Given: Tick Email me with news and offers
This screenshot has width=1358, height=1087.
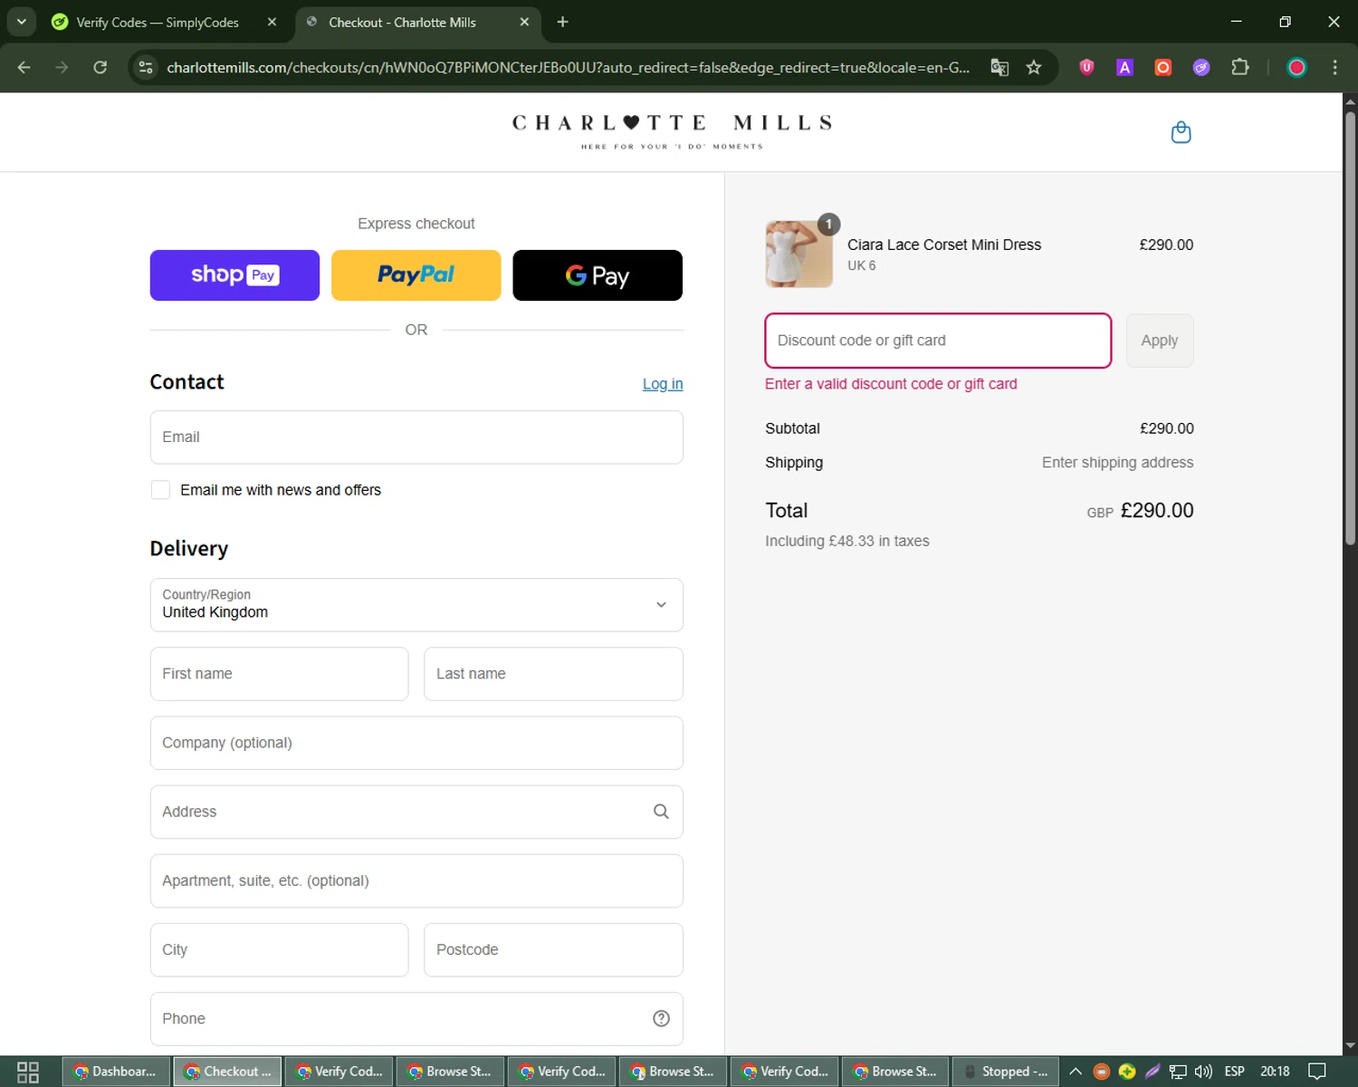Looking at the screenshot, I should point(160,490).
